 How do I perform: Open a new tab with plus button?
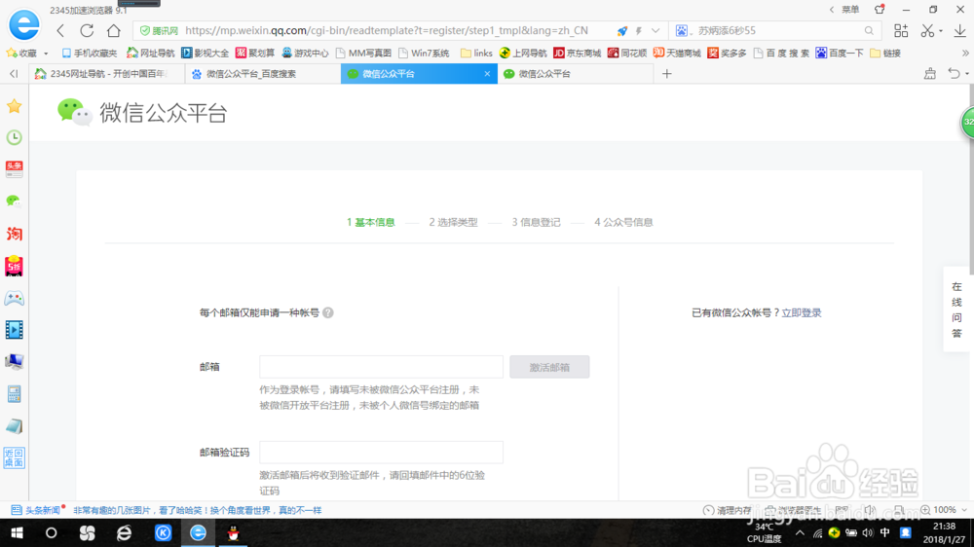(666, 74)
